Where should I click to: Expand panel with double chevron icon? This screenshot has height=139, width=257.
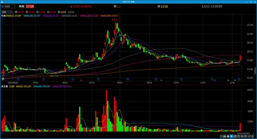[3, 79]
